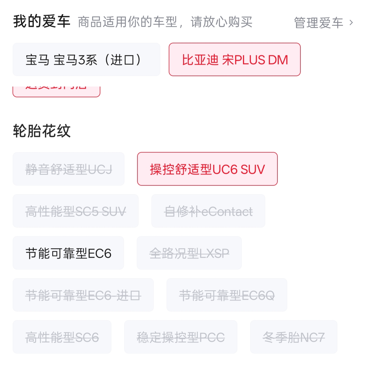Viewport: 372px width, 366px height.
Task: Choose the 高性能型SC5 SUV tread pattern
Action: (75, 211)
